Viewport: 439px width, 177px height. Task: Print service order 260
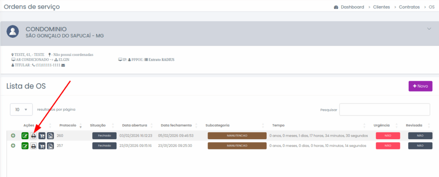coord(33,136)
